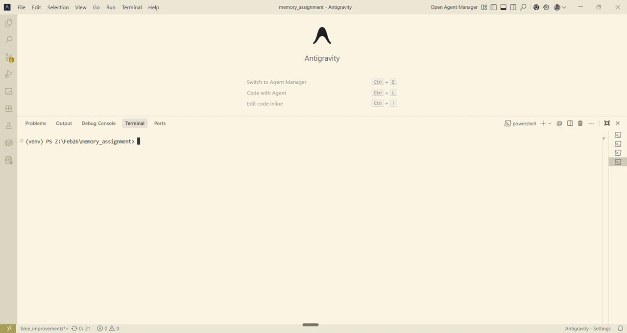The width and height of the screenshot is (627, 333).
Task: Open the Explorer view in activity bar
Action: pyautogui.click(x=8, y=23)
